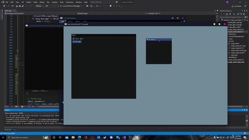The image size is (249, 140).
Task: Click the Save All toolbar icon
Action: pyautogui.click(x=23, y=6)
